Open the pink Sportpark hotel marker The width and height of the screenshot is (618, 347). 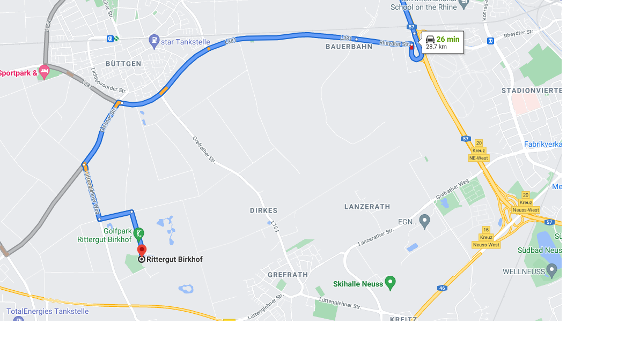click(x=44, y=72)
